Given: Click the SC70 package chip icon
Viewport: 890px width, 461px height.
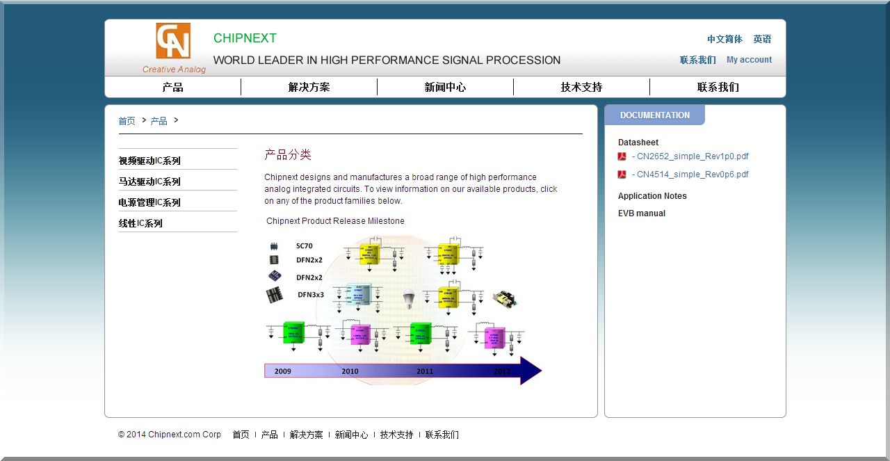Looking at the screenshot, I should (274, 246).
